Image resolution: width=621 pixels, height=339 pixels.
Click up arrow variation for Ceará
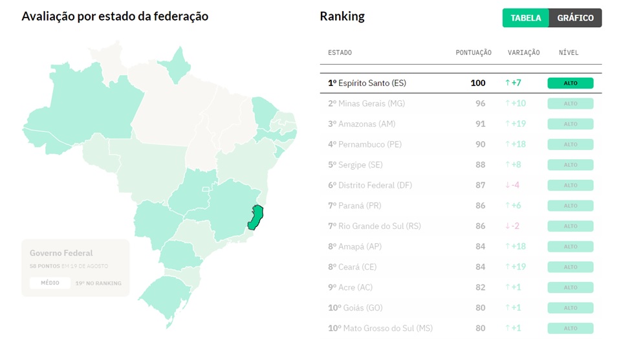[x=507, y=267]
